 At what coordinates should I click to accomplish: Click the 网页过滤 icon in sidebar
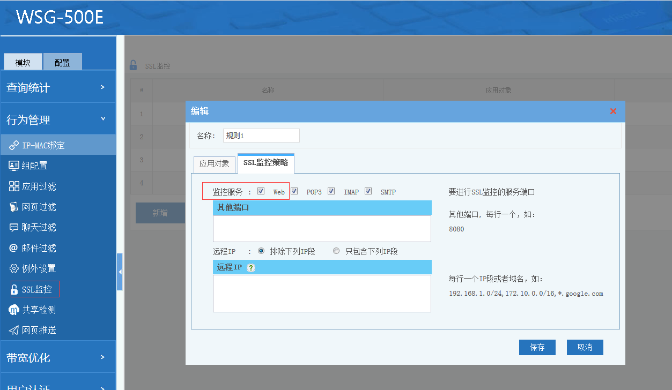tap(14, 207)
